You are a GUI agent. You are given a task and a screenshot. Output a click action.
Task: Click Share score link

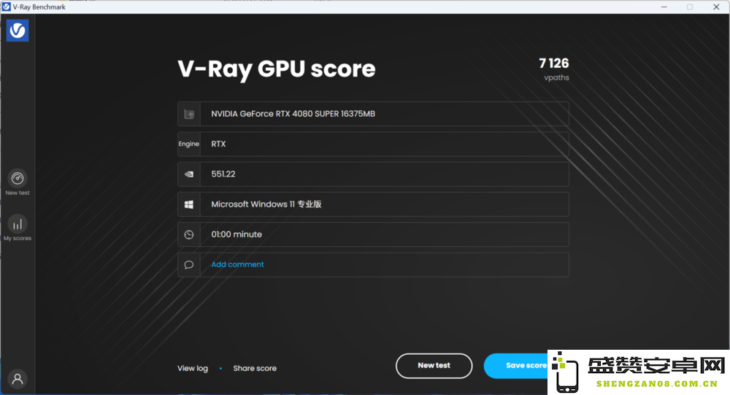point(255,369)
